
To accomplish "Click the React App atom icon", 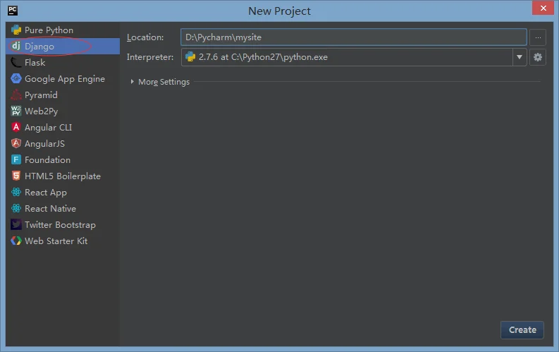I will click(16, 193).
